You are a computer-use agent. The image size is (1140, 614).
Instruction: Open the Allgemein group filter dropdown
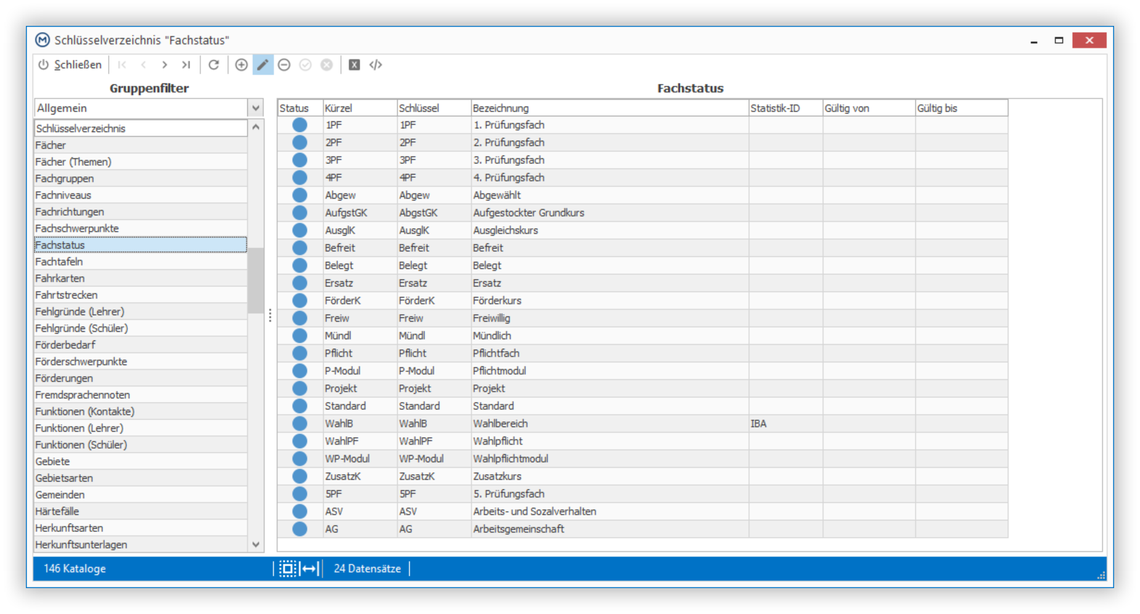click(x=256, y=108)
